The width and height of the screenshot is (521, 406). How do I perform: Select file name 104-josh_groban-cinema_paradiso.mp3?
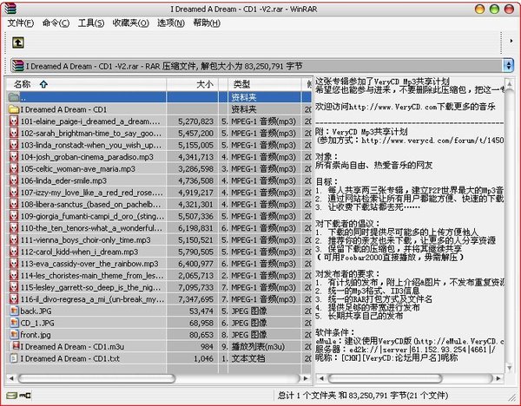pyautogui.click(x=87, y=157)
